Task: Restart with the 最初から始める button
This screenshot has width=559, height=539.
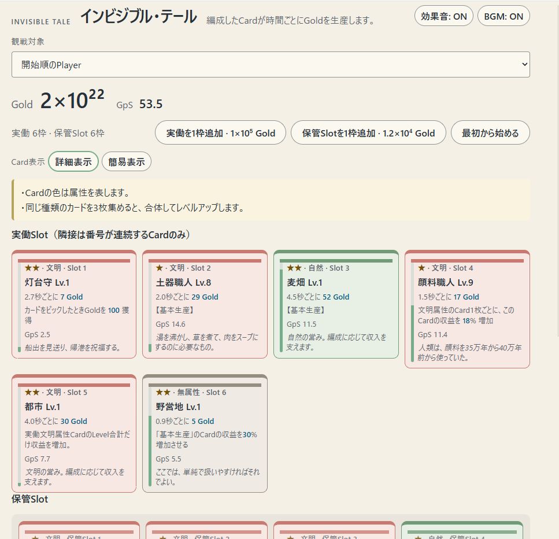Action: [x=490, y=133]
